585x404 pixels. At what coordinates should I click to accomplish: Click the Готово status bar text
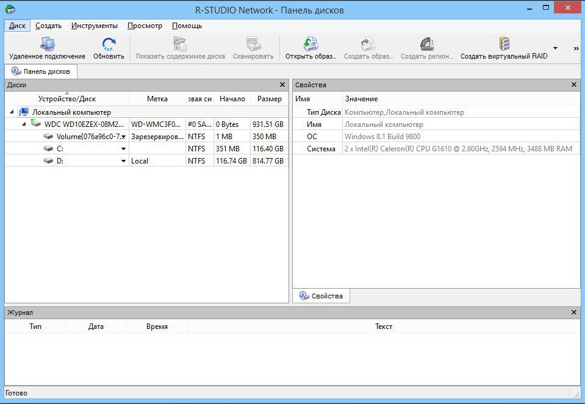16,393
